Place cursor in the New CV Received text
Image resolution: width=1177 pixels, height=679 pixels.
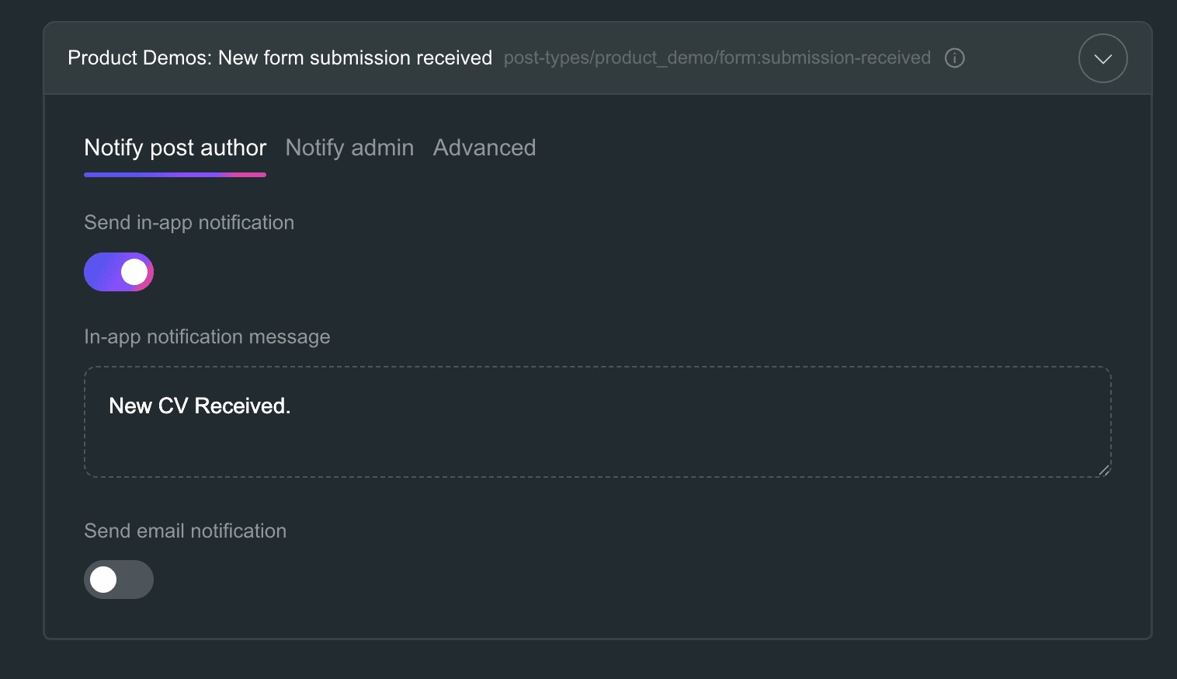pyautogui.click(x=200, y=406)
